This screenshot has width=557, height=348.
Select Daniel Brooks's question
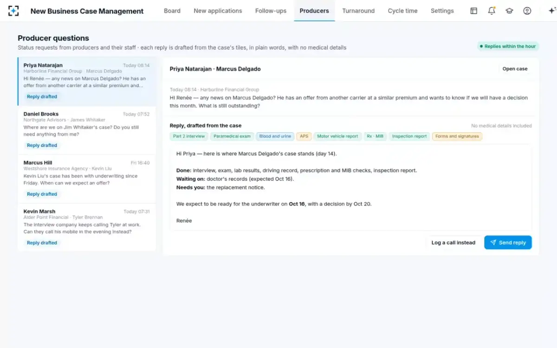coord(87,130)
